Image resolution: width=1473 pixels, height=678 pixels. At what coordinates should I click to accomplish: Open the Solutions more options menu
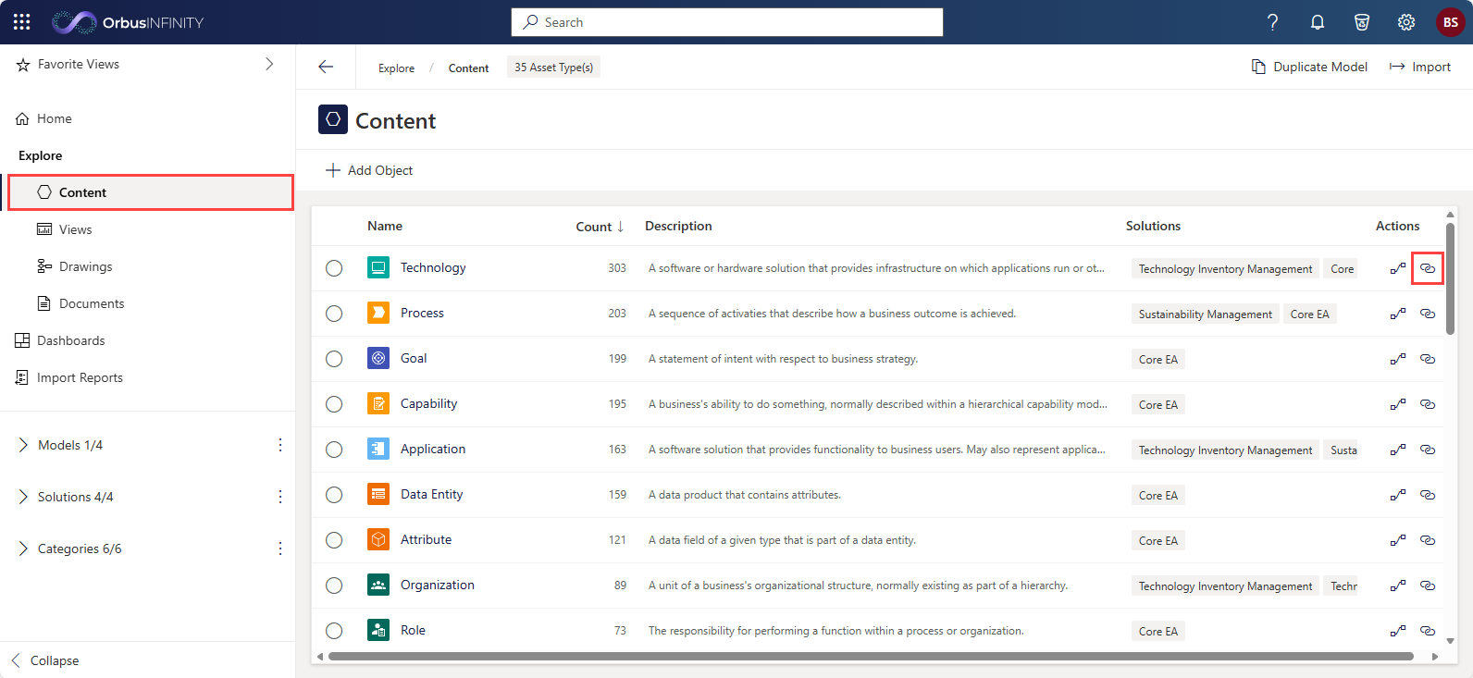(x=280, y=497)
